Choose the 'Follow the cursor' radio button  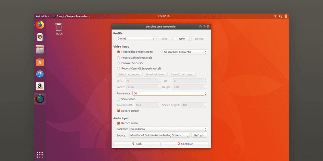(x=118, y=63)
